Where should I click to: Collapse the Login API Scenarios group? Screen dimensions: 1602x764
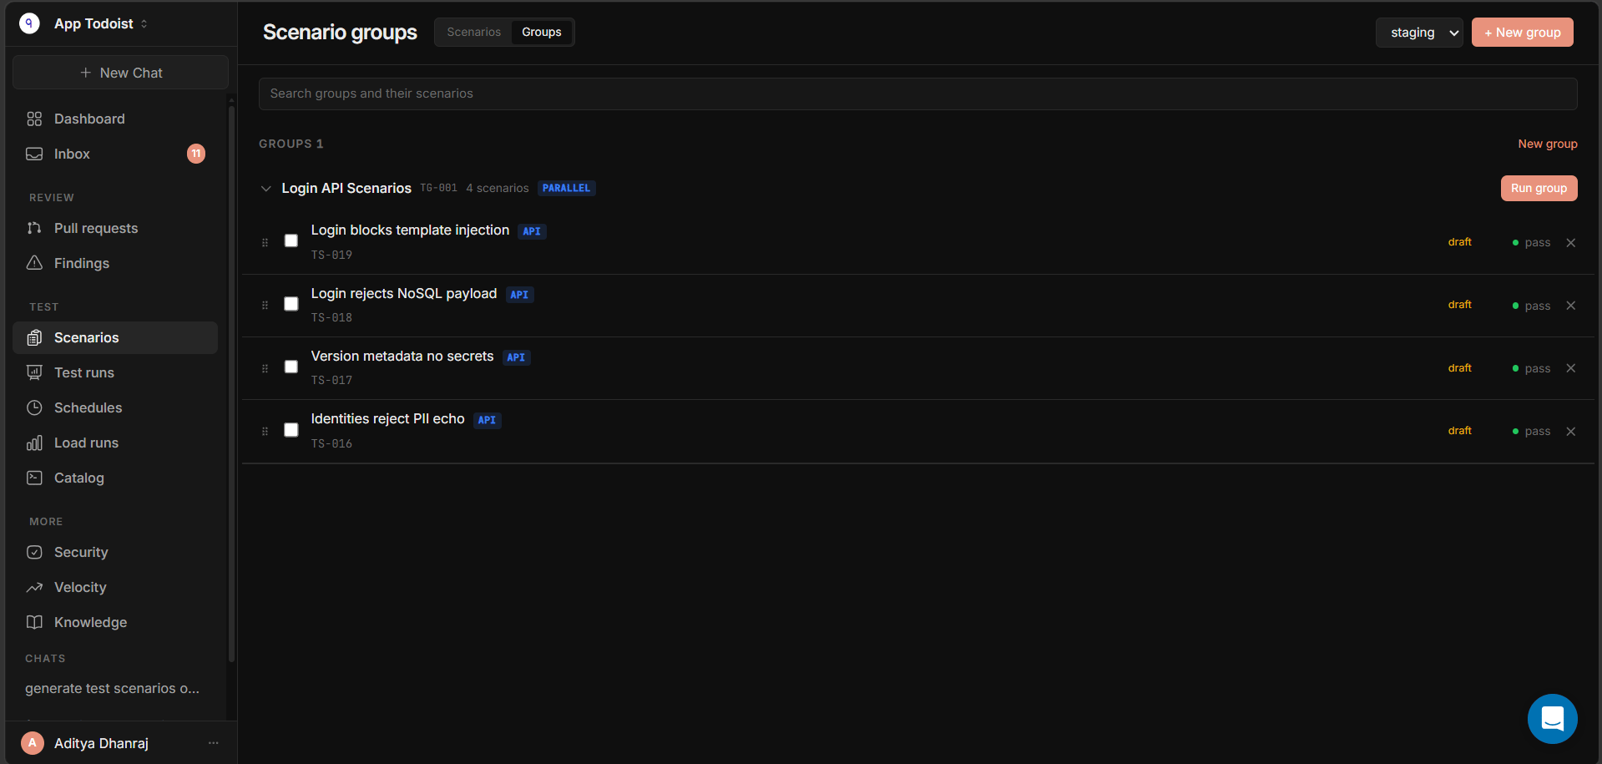(265, 189)
